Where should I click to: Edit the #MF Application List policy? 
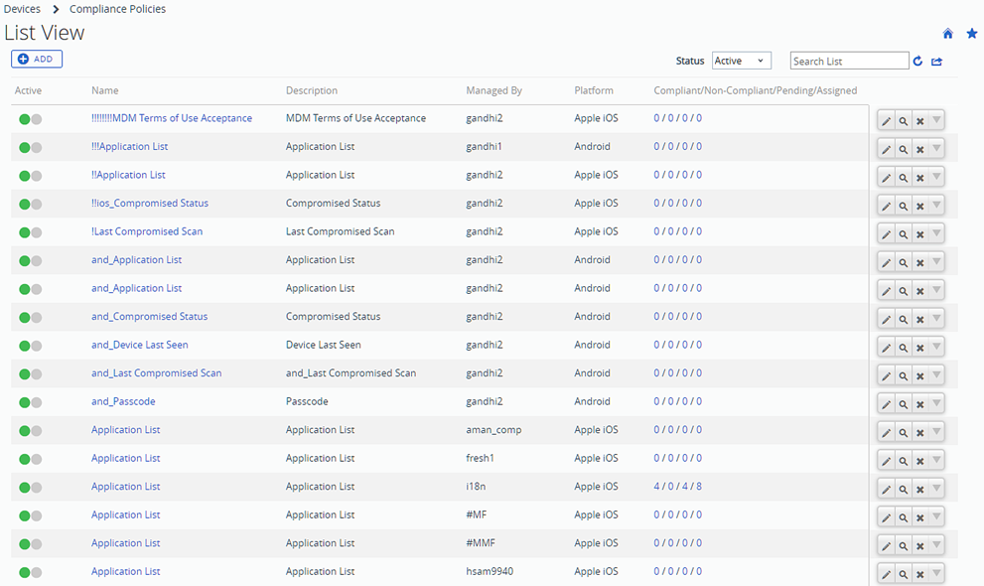(x=886, y=517)
